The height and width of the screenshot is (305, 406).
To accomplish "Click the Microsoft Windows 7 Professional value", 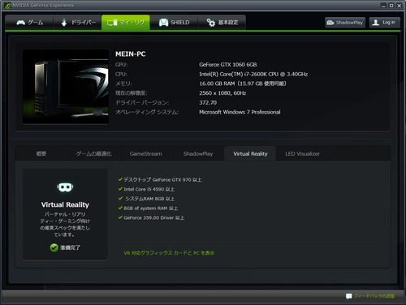I will click(240, 112).
